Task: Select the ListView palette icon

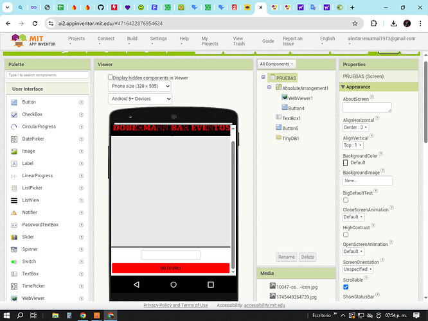Action: point(14,200)
